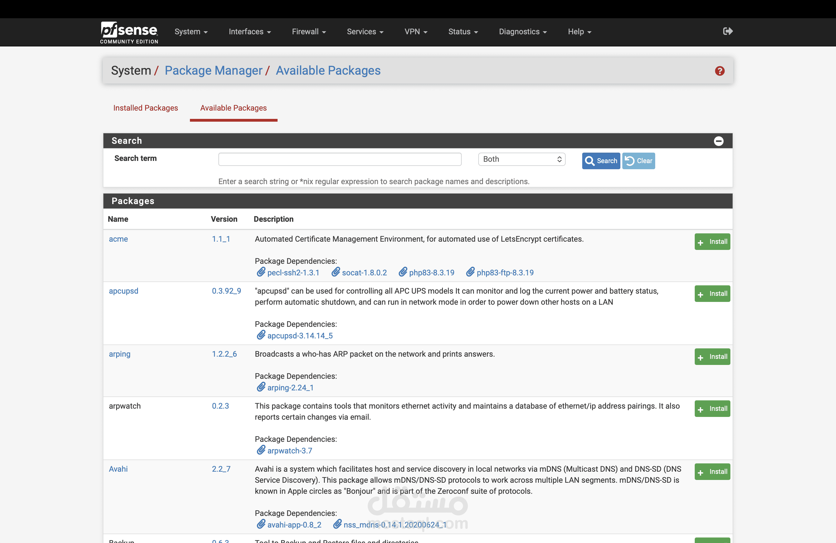Open the Both search scope dropdown
The height and width of the screenshot is (543, 836).
[x=521, y=159]
